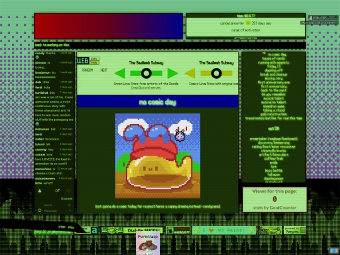Viewport: 340px width, 255px height.
Task: Open 'full moon' comic
Action: click(273, 174)
